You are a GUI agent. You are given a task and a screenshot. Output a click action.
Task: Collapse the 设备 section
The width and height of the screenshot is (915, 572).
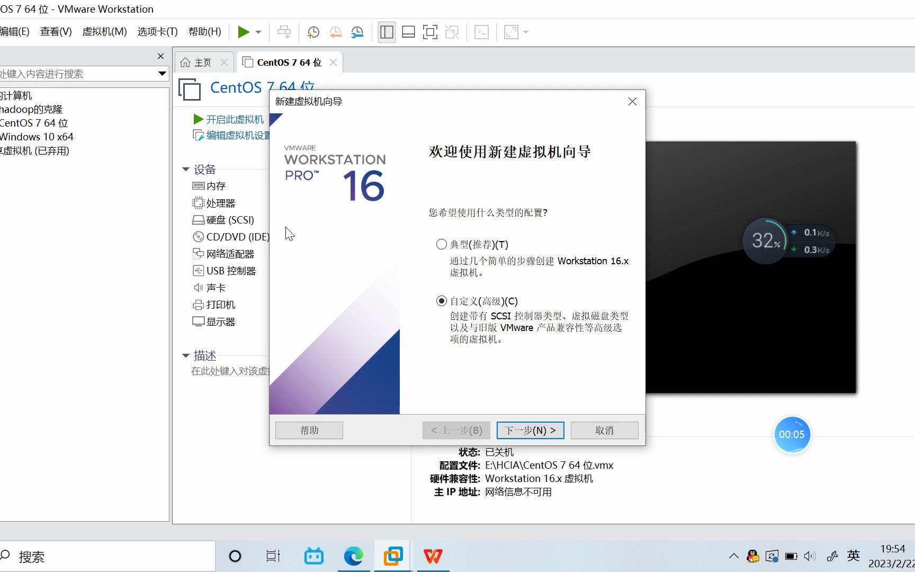pos(186,169)
